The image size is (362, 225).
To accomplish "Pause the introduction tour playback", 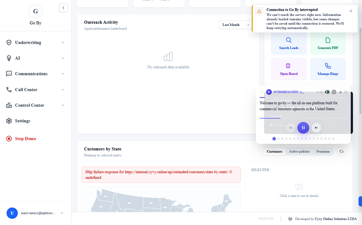I will pyautogui.click(x=303, y=128).
